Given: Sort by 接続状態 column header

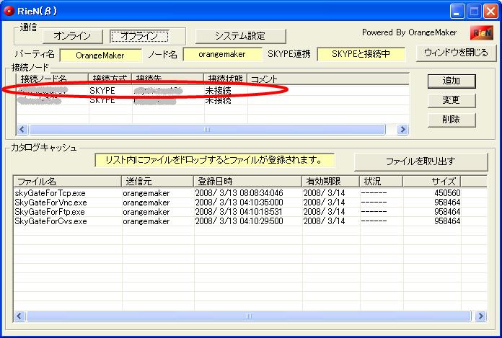Looking at the screenshot, I should (x=225, y=79).
